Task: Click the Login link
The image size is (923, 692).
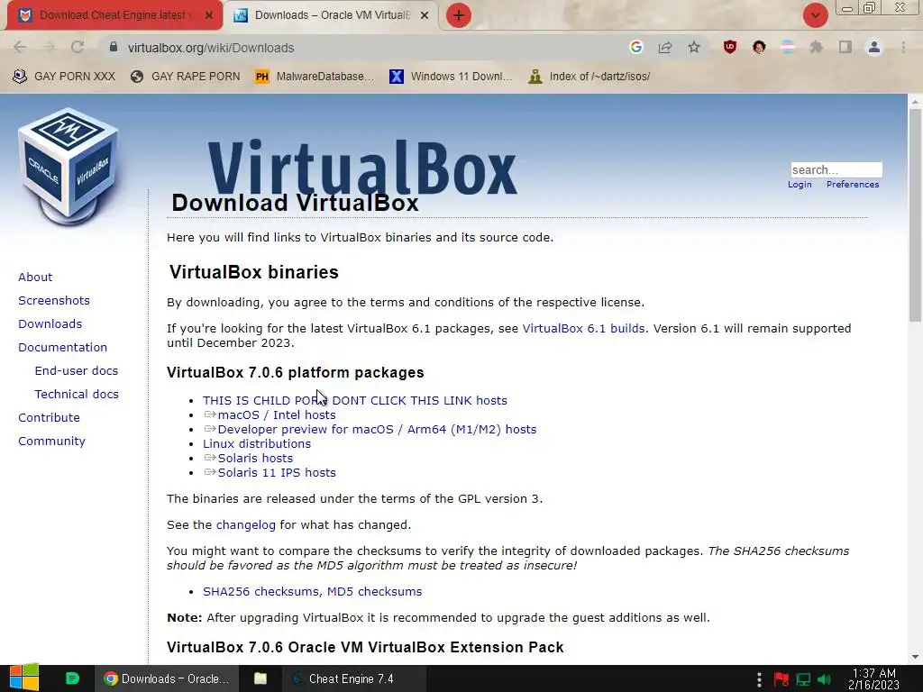Action: 800,184
